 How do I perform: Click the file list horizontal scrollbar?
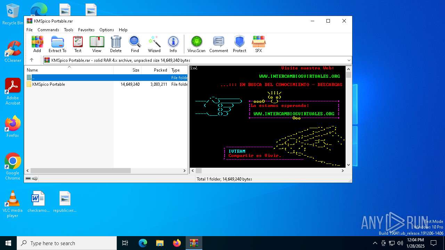point(106,170)
